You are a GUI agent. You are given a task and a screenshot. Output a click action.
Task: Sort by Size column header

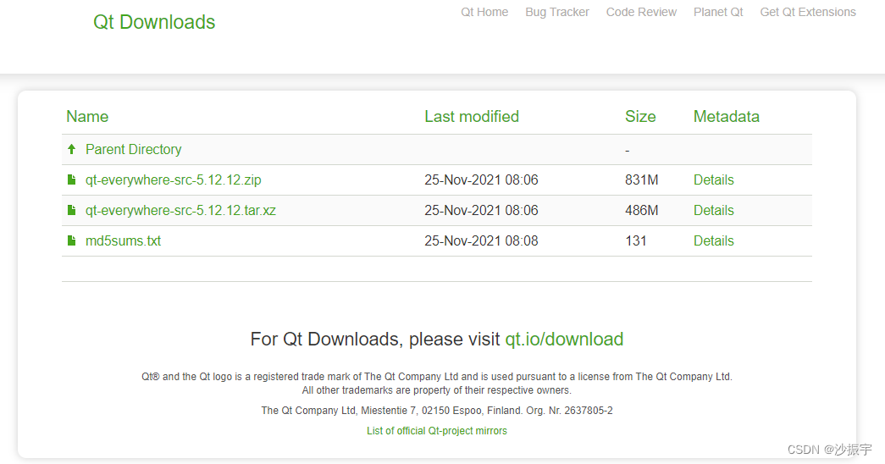(640, 116)
